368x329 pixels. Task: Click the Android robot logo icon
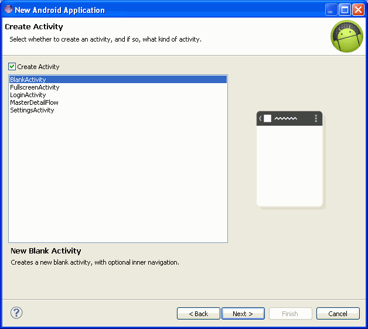[347, 36]
